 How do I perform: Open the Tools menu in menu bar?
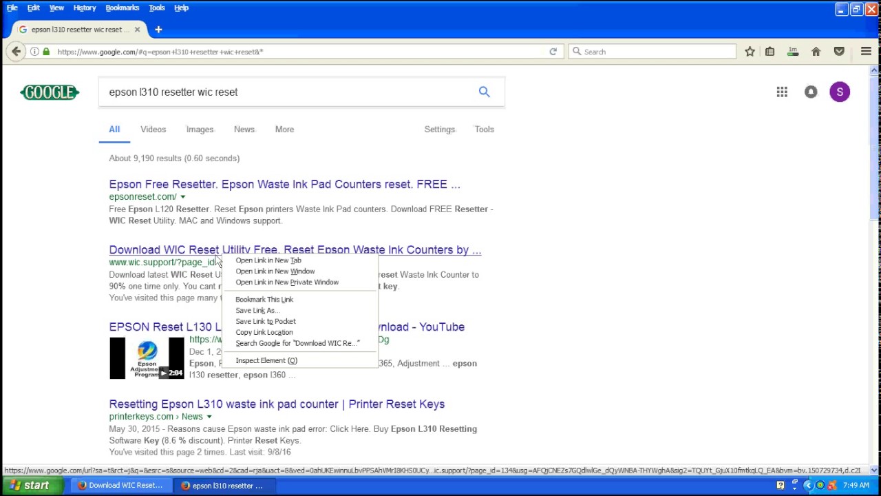tap(157, 8)
